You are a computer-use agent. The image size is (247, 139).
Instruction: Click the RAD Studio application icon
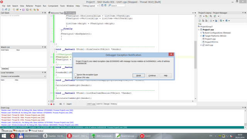(2, 2)
